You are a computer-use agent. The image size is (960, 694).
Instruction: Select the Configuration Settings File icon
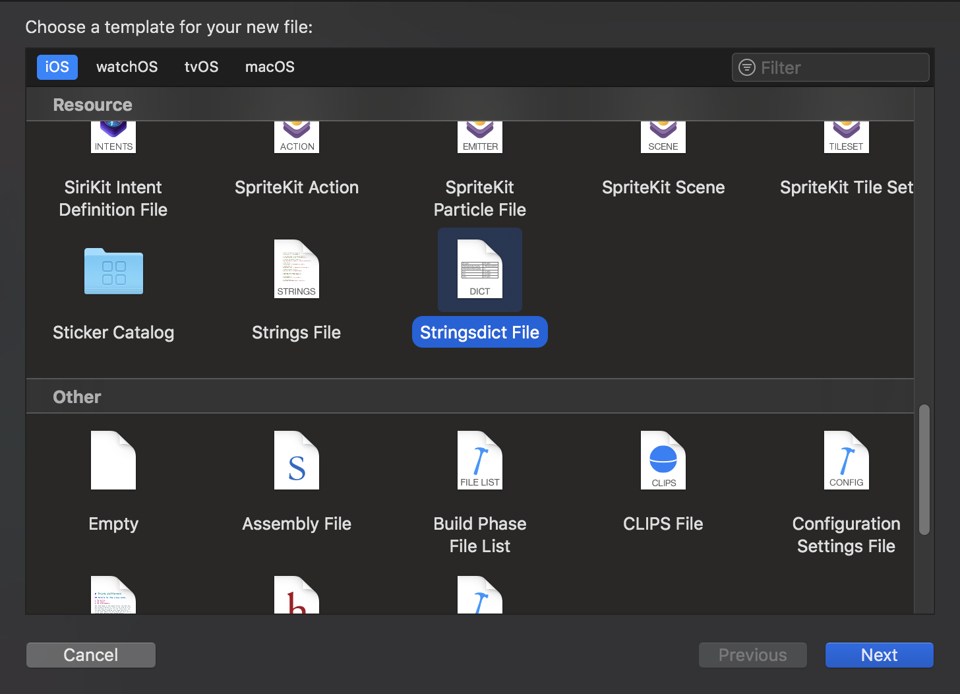(x=847, y=460)
